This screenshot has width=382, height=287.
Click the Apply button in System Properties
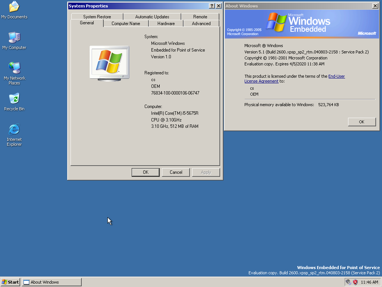206,172
